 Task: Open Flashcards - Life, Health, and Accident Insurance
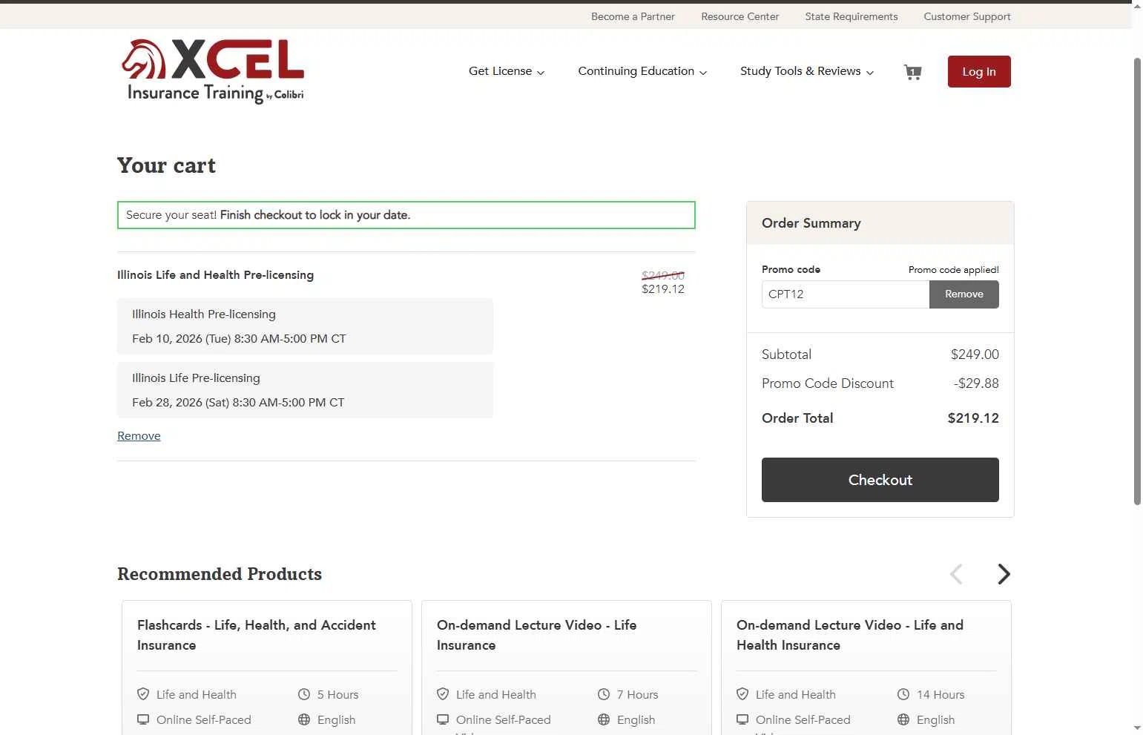point(257,635)
